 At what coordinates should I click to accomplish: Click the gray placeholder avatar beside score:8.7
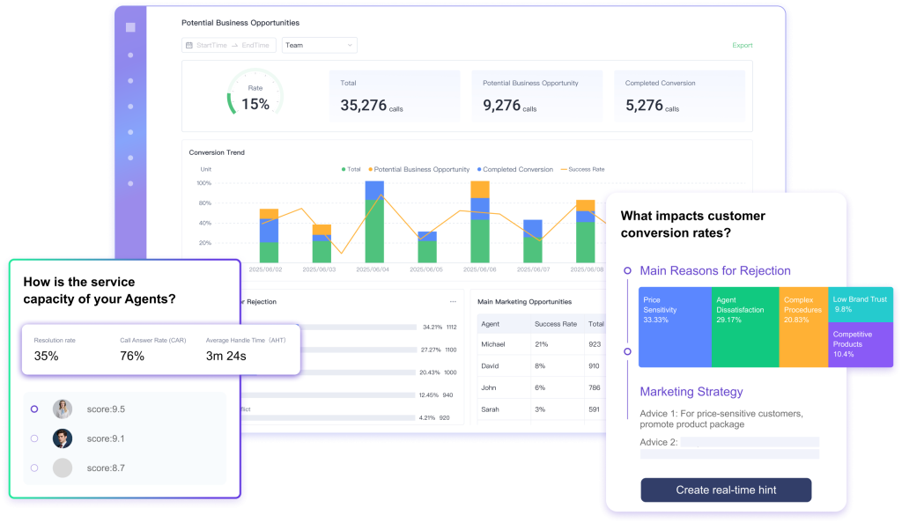coord(63,468)
